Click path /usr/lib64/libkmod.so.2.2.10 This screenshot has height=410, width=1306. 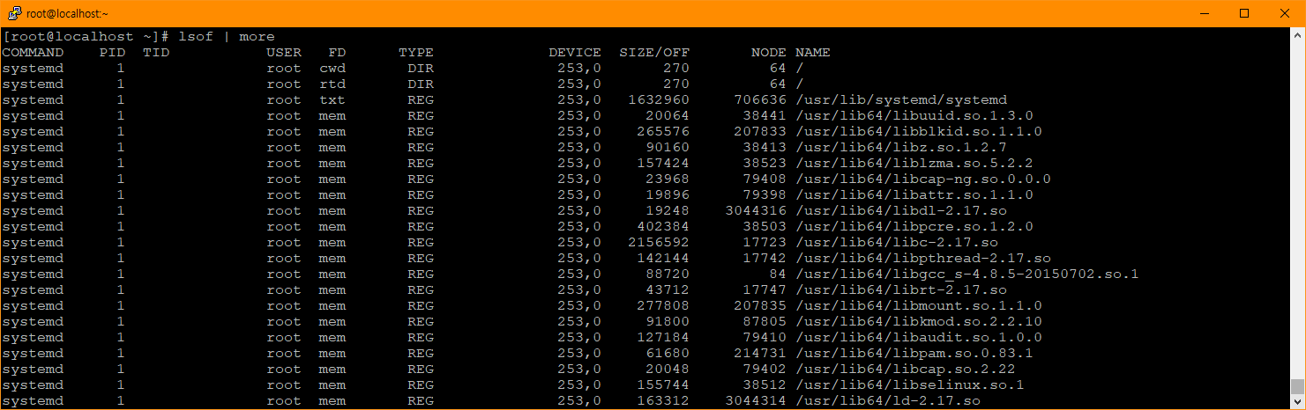(919, 321)
